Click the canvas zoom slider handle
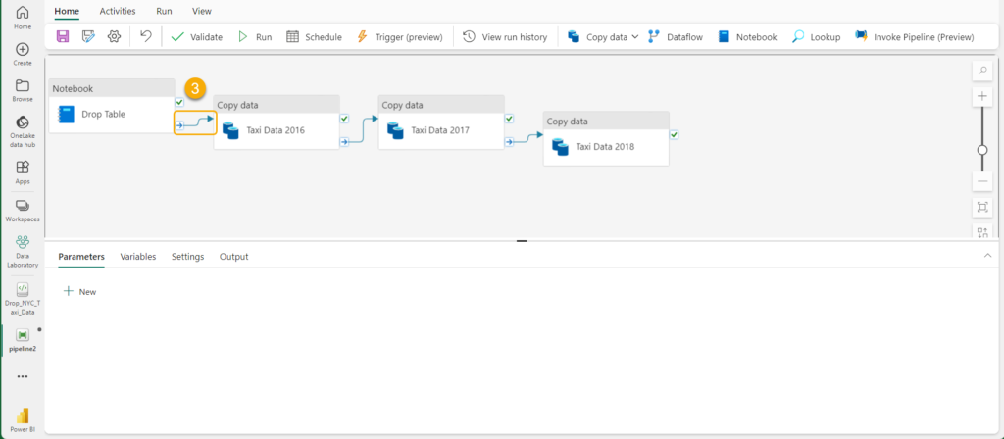 [x=982, y=150]
